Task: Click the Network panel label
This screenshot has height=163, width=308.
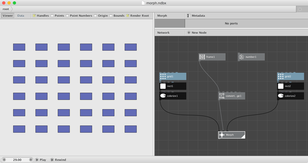Action: [163, 33]
